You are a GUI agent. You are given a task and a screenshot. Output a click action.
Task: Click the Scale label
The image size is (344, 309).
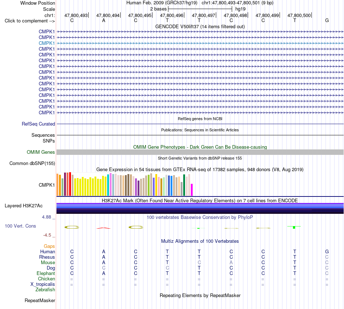pyautogui.click(x=49, y=9)
